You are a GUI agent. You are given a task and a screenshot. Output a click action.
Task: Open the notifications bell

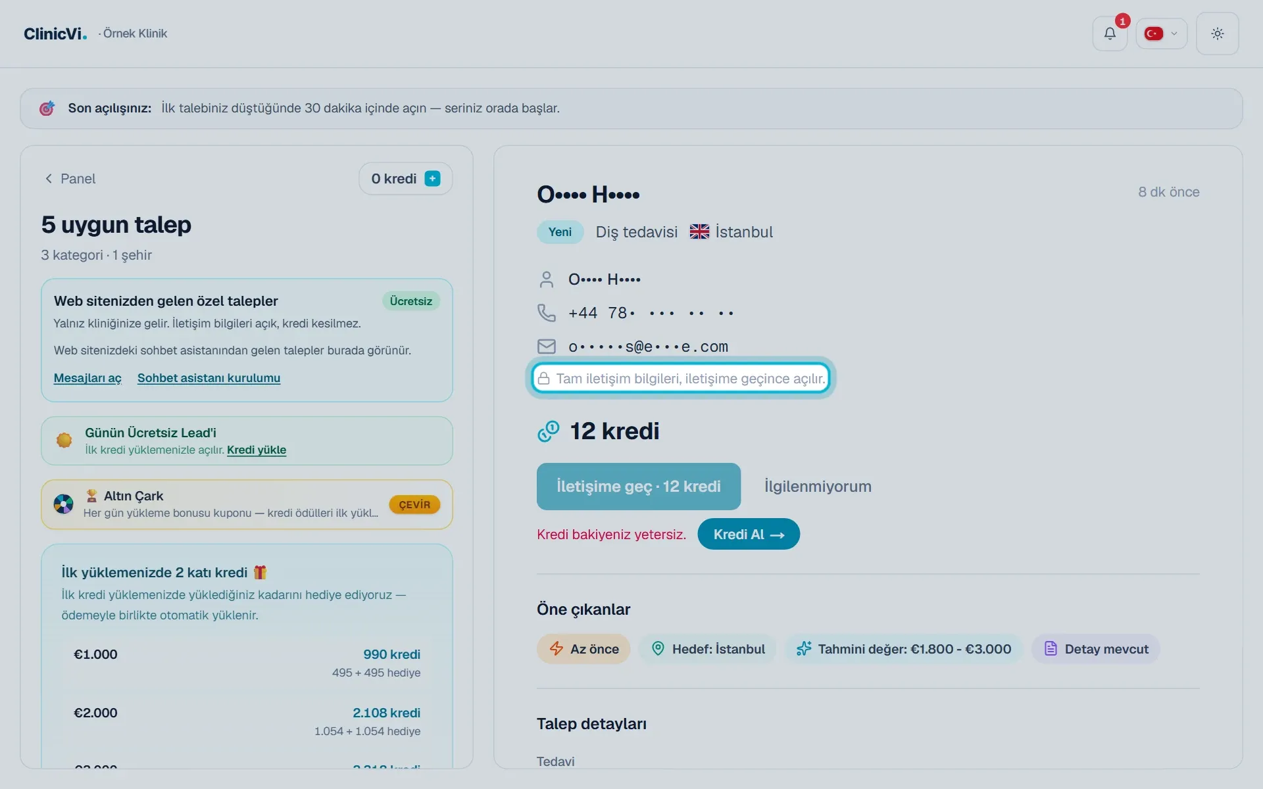pyautogui.click(x=1110, y=34)
